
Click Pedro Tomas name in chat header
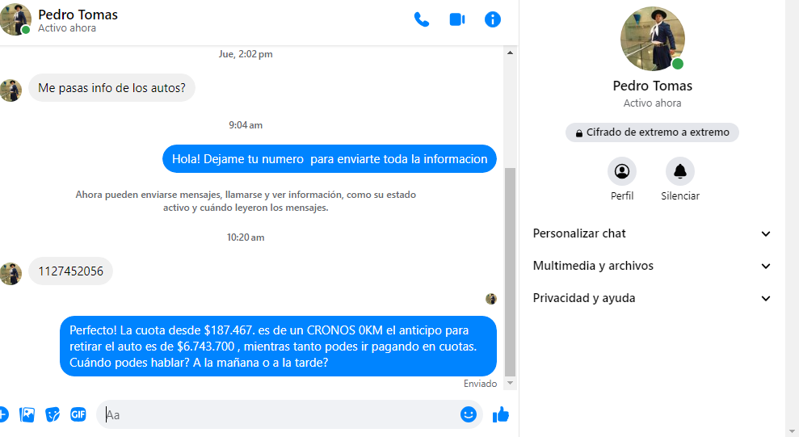(x=78, y=15)
